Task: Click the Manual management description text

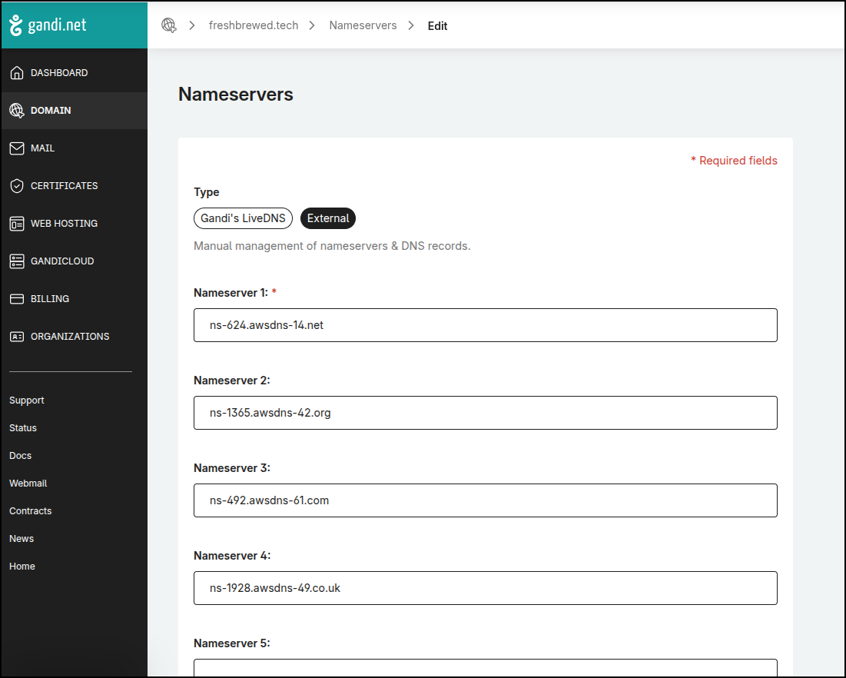Action: click(x=332, y=246)
